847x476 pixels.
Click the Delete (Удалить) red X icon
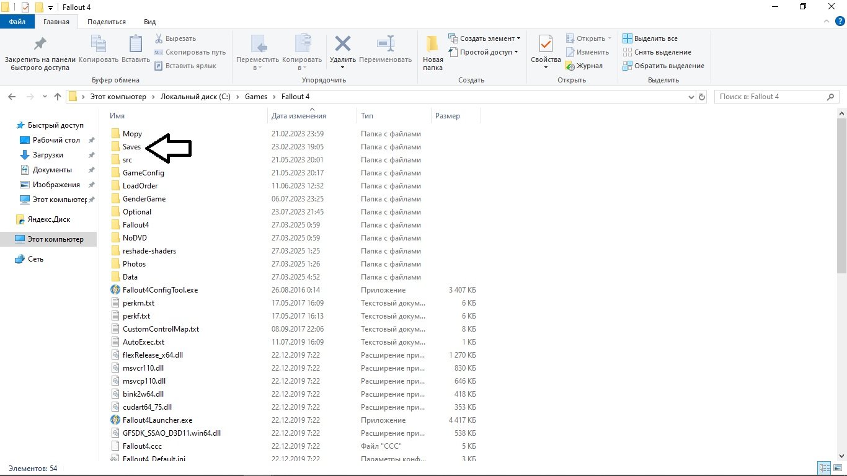point(342,45)
